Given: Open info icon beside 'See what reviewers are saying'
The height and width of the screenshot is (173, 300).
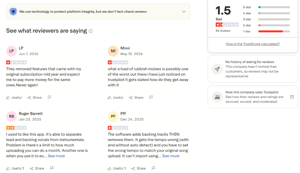Looking at the screenshot, I should 91,31.
